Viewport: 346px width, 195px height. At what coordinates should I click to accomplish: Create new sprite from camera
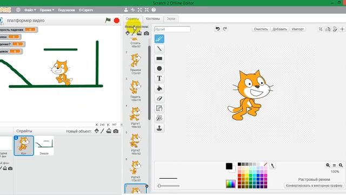116,131
